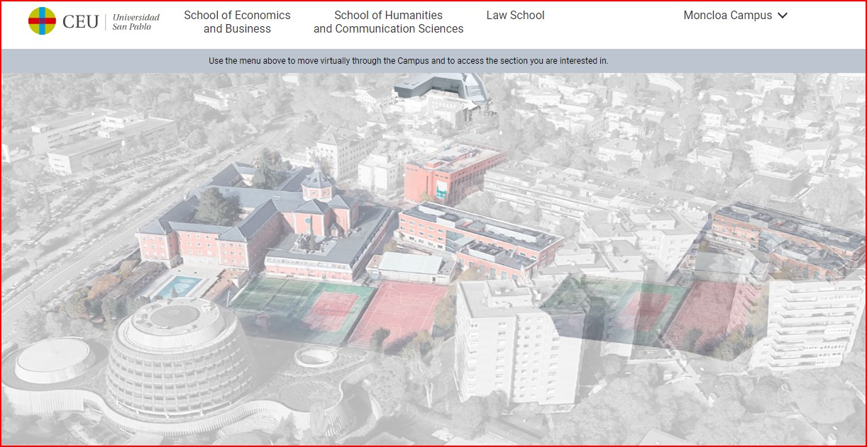Click the CEU wordmark text
This screenshot has height=447, width=867.
[x=80, y=22]
